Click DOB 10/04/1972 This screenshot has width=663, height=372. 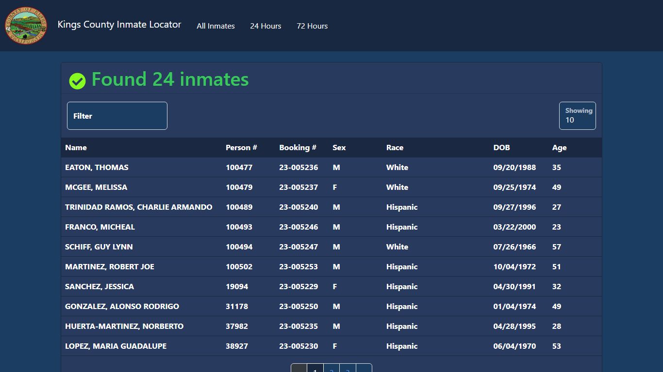[514, 267]
